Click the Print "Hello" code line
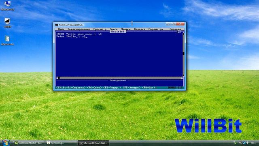Viewport: 259px width, 146px height. (72, 36)
